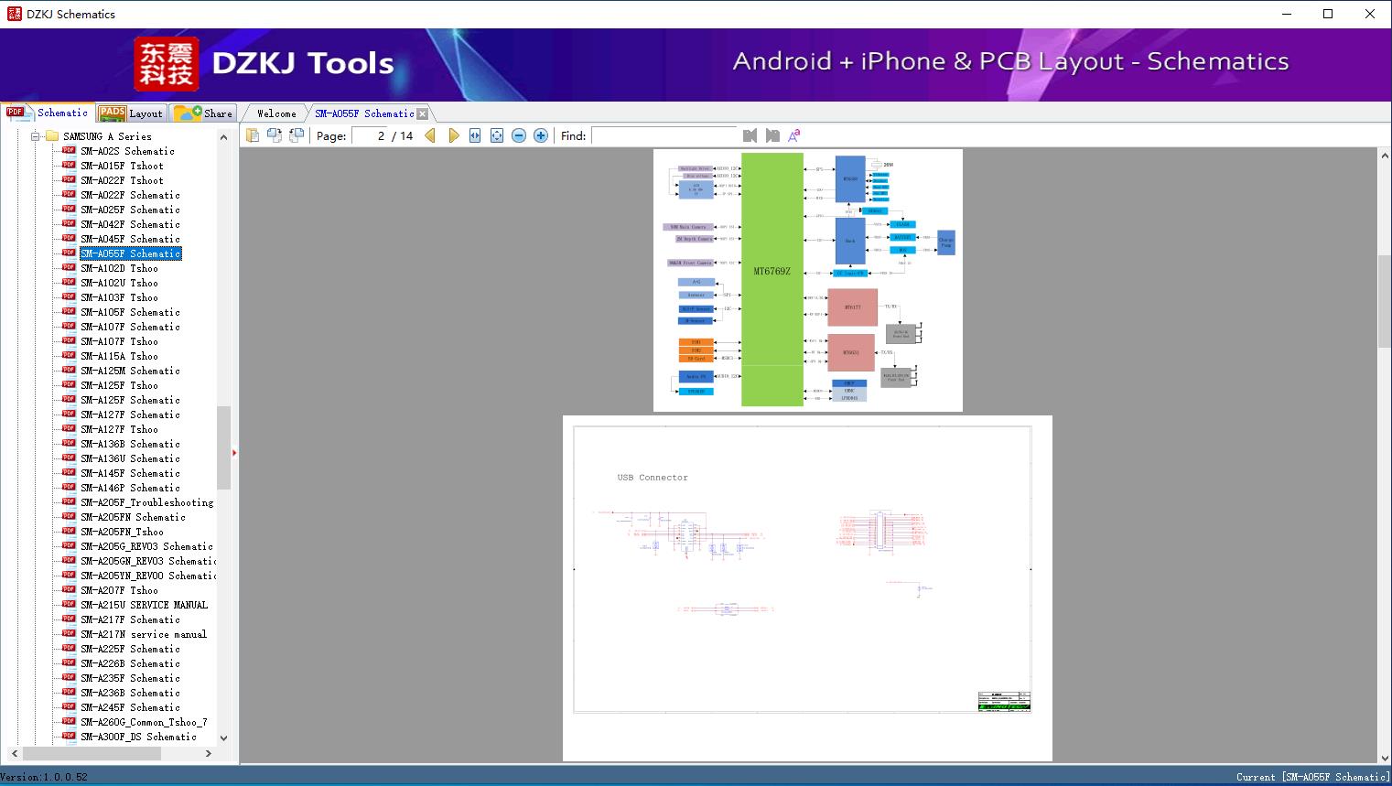This screenshot has width=1392, height=786.
Task: Click the MT6769Z block diagram page
Action: coord(808,280)
